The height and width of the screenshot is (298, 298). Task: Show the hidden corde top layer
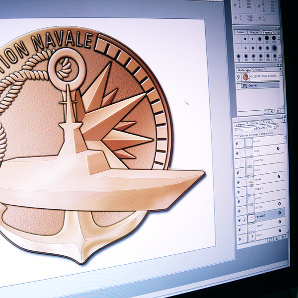point(237,163)
